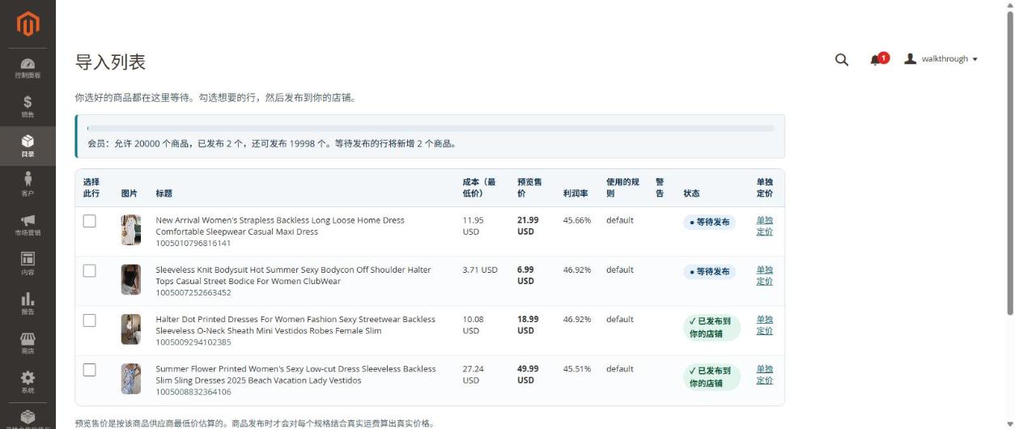Click product ID 1005008832364106
1015x429 pixels.
(193, 392)
